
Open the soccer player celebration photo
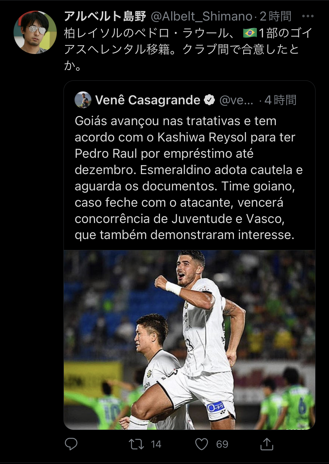coord(190,340)
